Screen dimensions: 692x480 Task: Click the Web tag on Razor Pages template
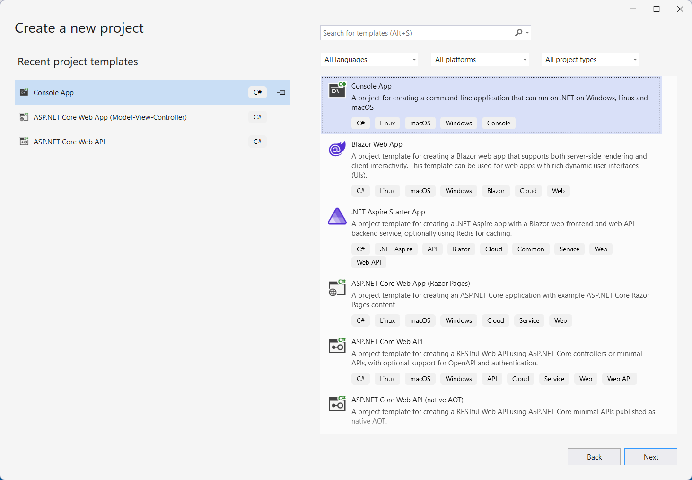[x=561, y=320]
